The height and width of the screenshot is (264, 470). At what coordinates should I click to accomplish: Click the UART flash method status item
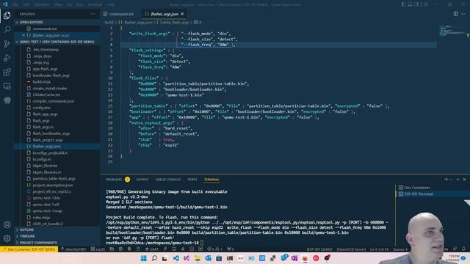(x=152, y=249)
